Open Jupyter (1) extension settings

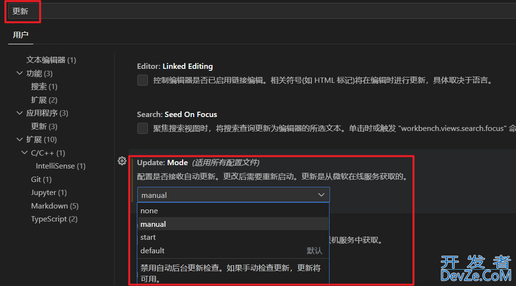click(x=49, y=193)
